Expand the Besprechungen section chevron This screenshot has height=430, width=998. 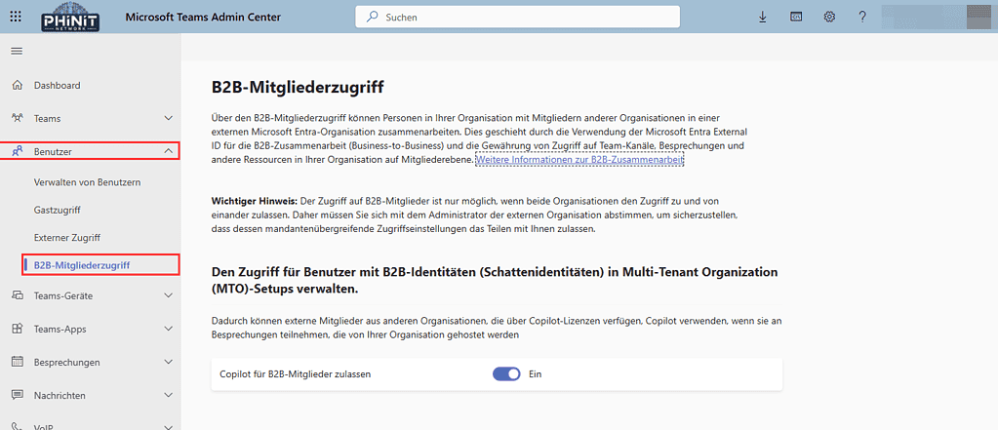pos(168,363)
